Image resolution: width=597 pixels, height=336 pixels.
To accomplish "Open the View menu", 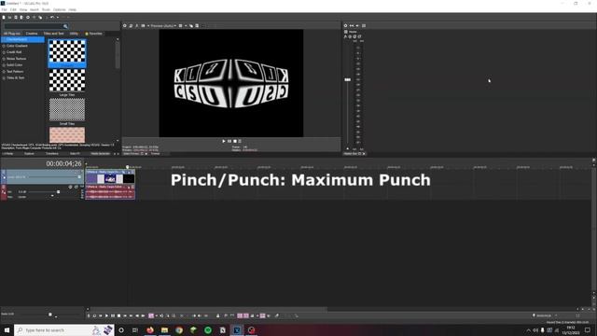I will [x=23, y=9].
